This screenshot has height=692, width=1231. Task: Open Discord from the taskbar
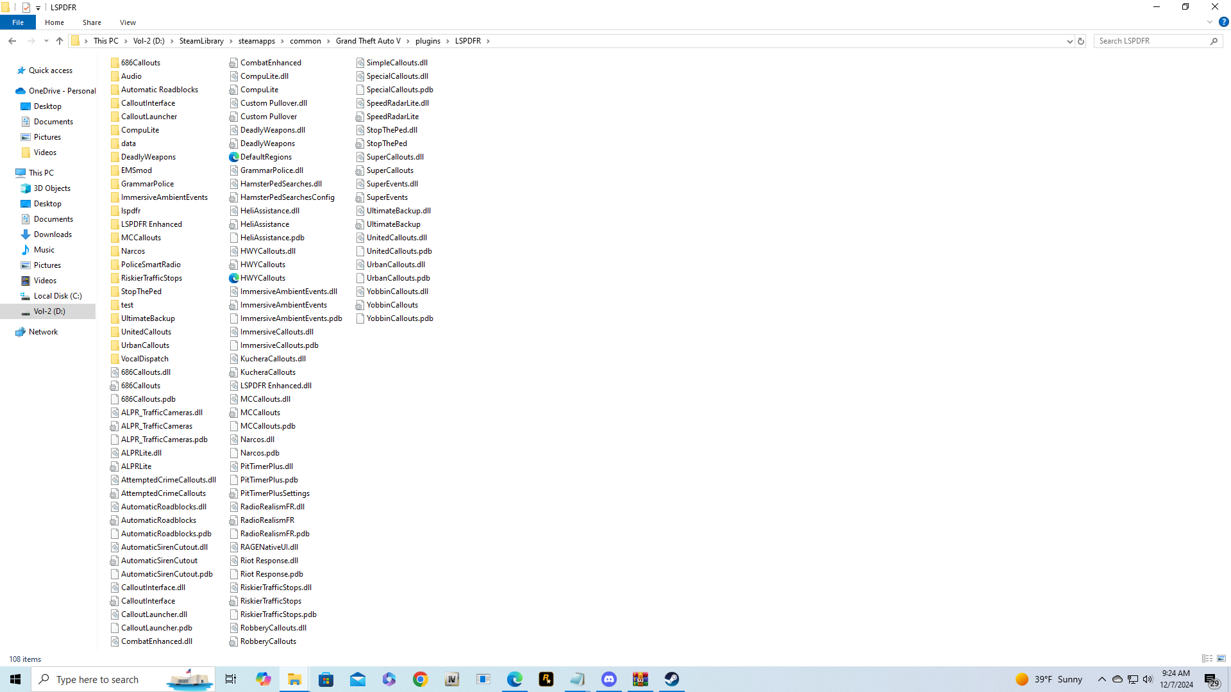(x=608, y=679)
